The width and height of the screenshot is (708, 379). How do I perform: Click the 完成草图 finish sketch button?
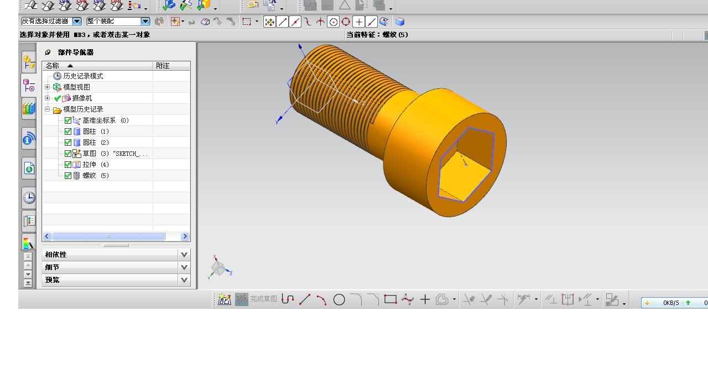256,299
